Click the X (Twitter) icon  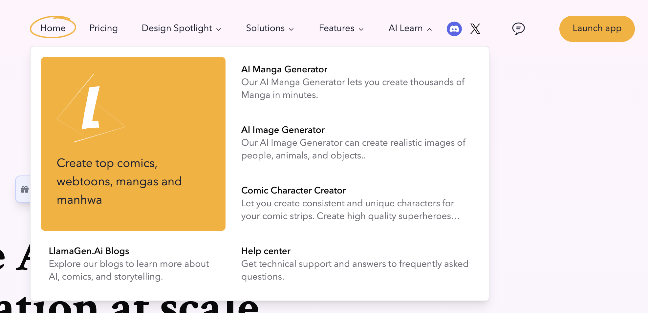(x=475, y=29)
